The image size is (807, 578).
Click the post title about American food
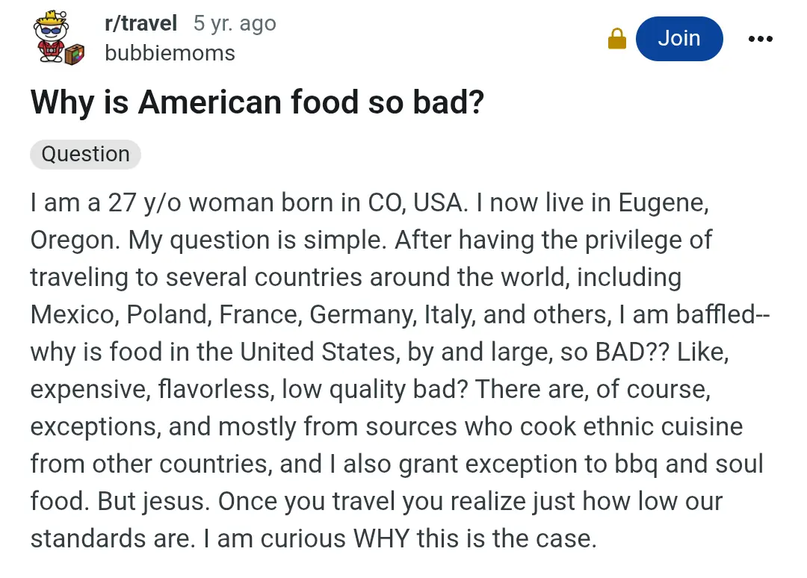coord(257,102)
